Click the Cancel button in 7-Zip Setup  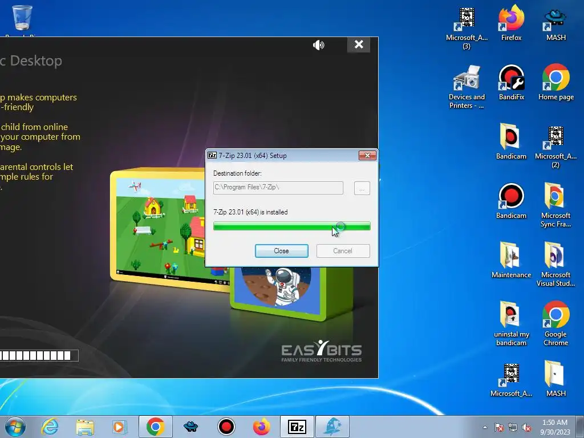pos(343,251)
